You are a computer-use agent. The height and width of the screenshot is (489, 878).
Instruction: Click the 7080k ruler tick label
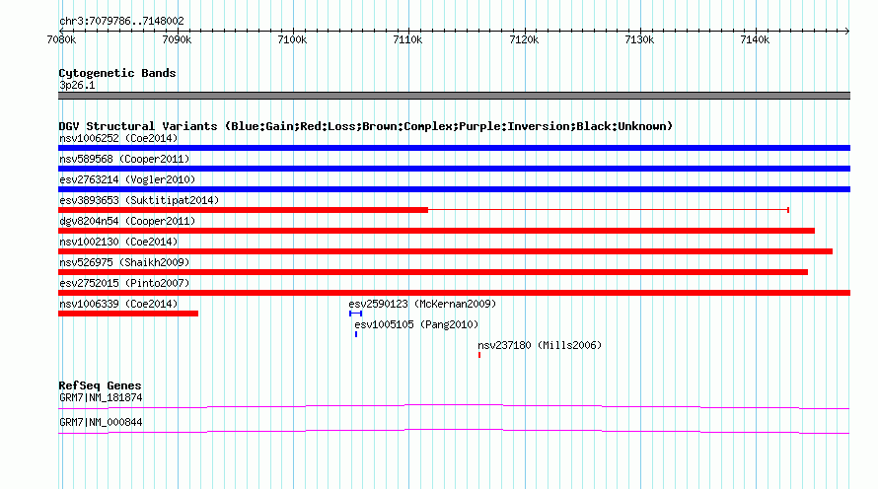point(61,39)
